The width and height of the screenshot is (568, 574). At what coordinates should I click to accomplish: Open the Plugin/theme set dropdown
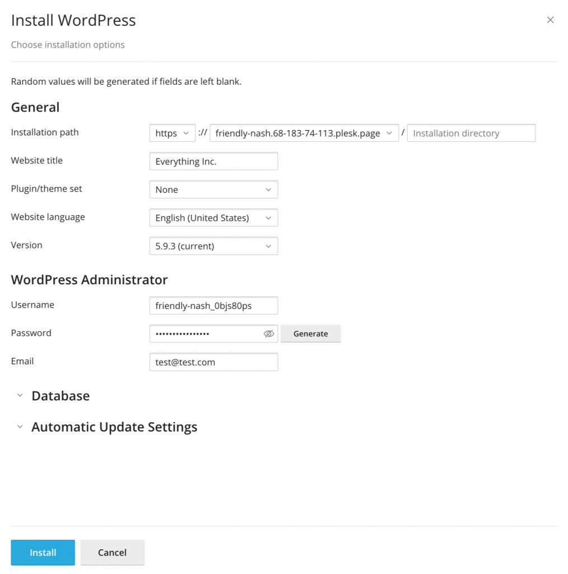(x=213, y=189)
